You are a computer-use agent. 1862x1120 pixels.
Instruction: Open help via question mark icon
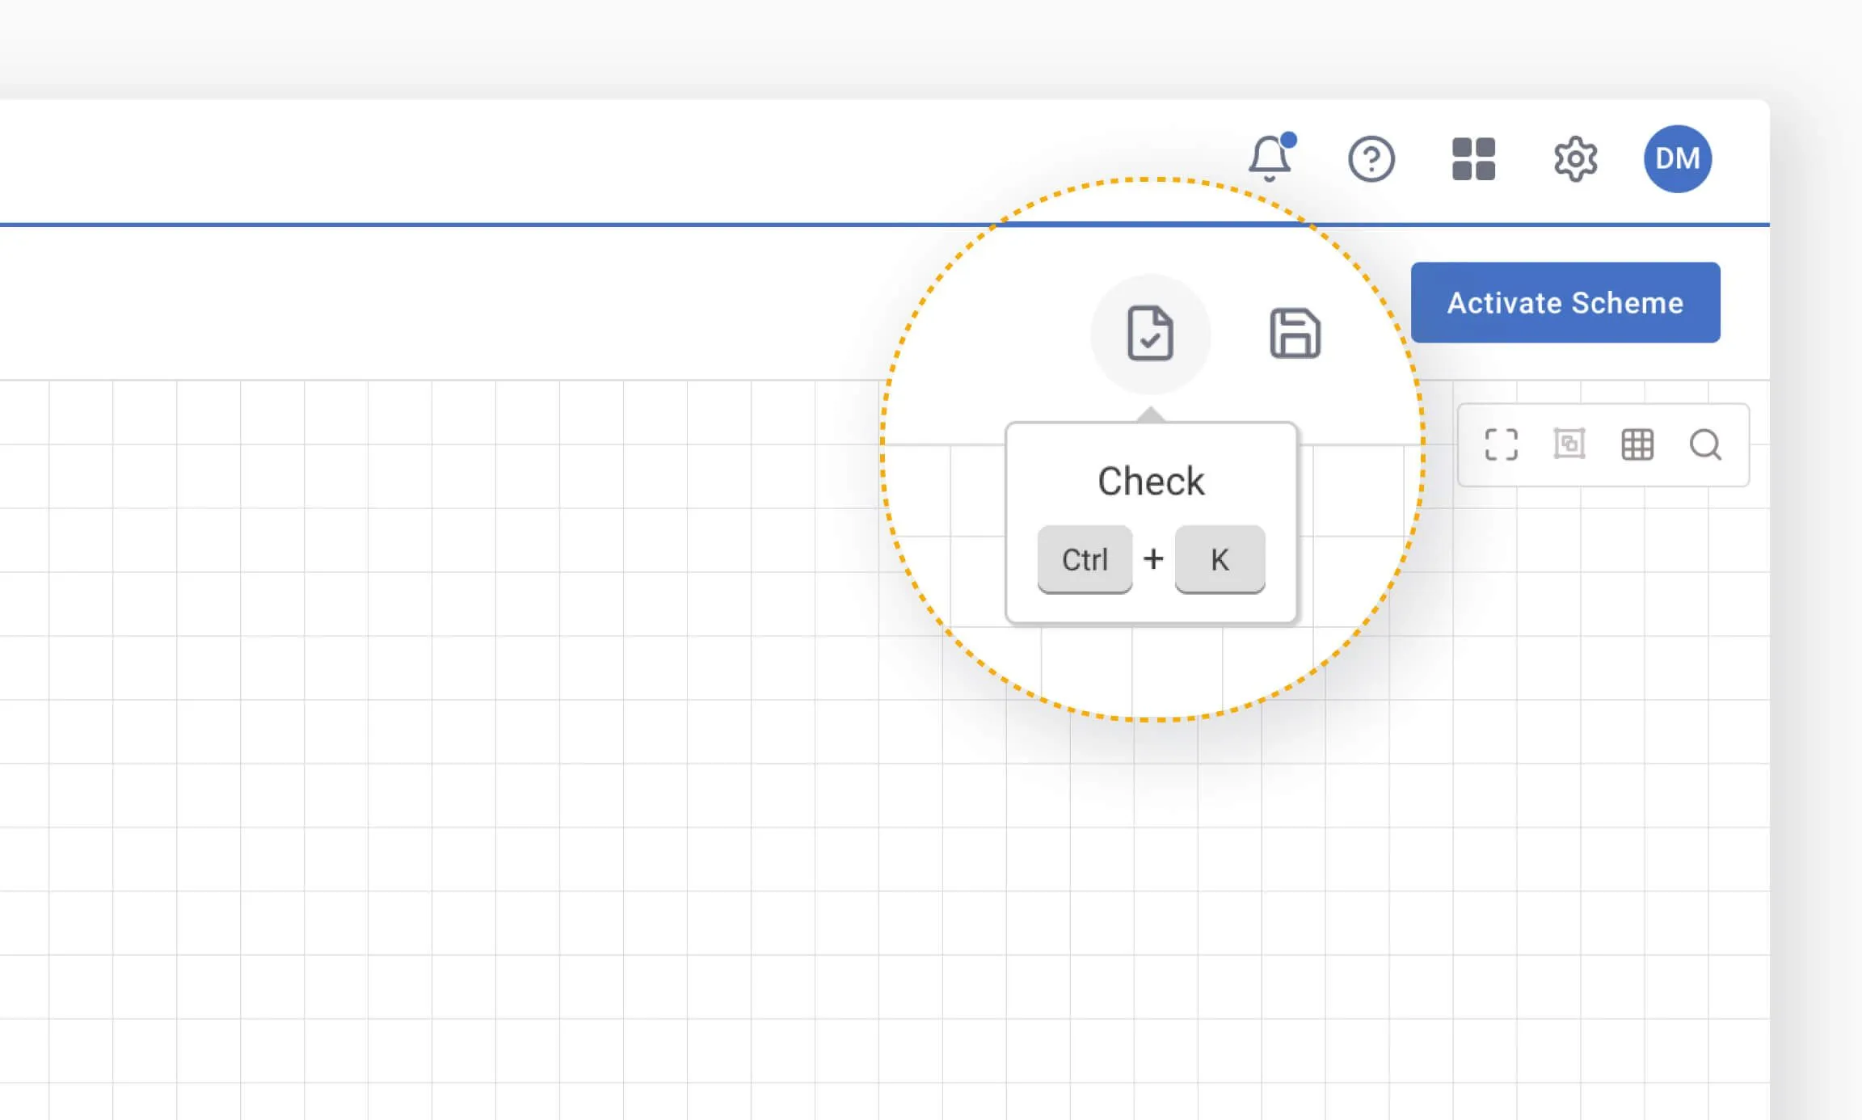click(1371, 159)
